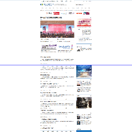This screenshot has height=132, width=132.
Task: Click the light blue sponsor logo in the logo row
Action: (64, 14)
